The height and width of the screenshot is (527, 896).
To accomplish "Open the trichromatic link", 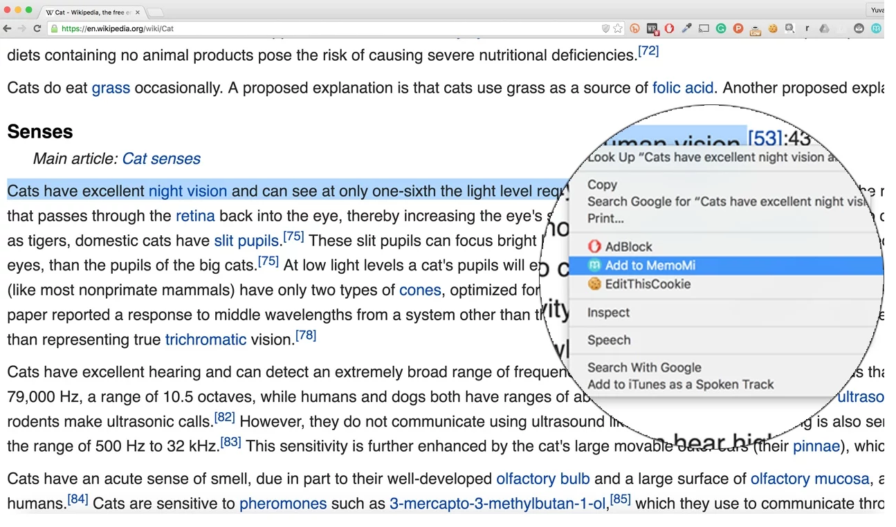I will [205, 340].
